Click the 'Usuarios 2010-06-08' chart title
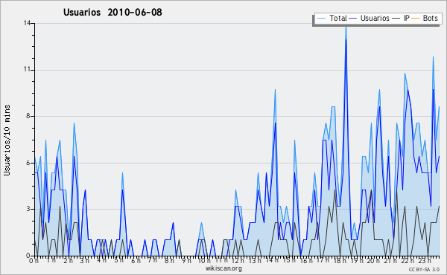 (112, 12)
